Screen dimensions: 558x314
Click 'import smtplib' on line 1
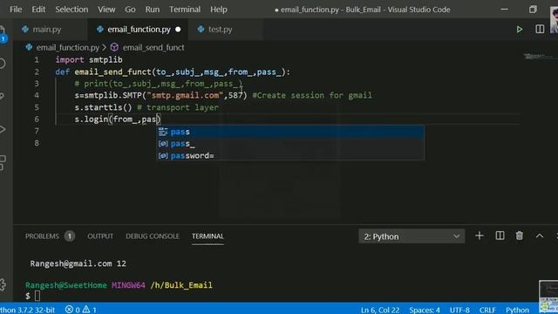89,60
